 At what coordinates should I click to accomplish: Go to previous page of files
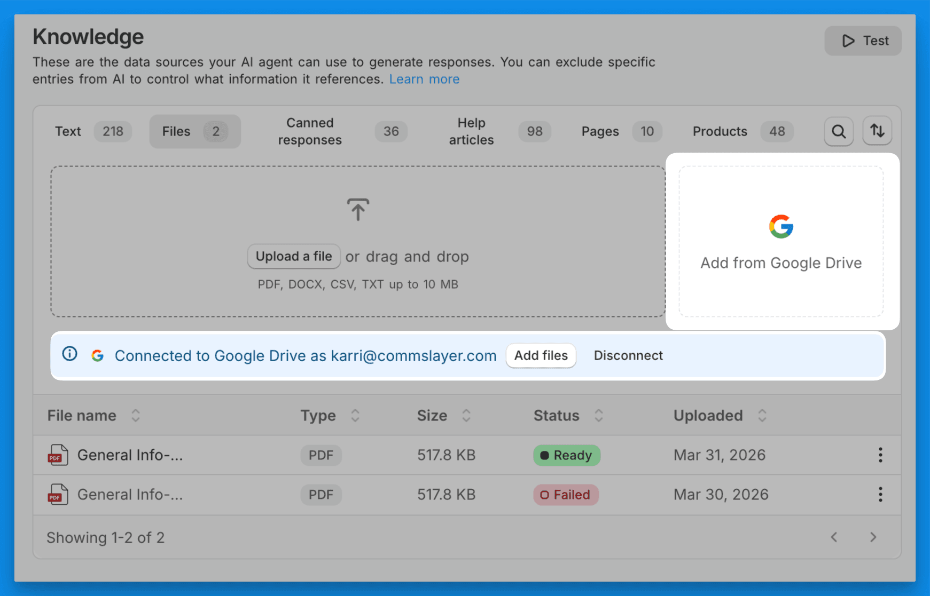coord(834,537)
